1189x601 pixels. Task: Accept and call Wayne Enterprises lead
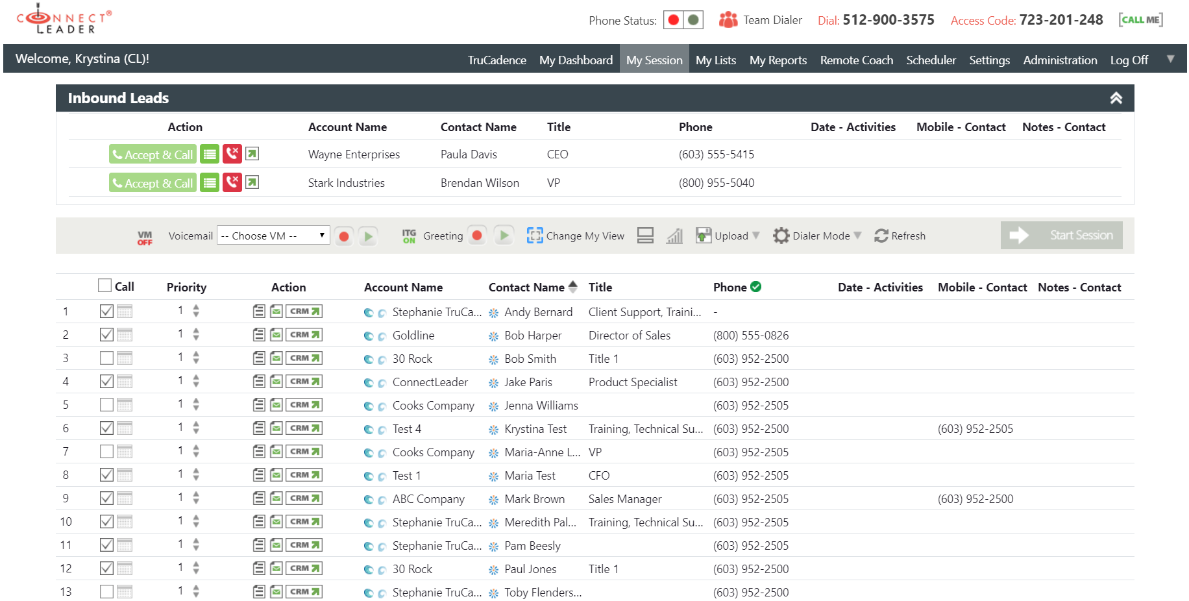[x=153, y=154]
